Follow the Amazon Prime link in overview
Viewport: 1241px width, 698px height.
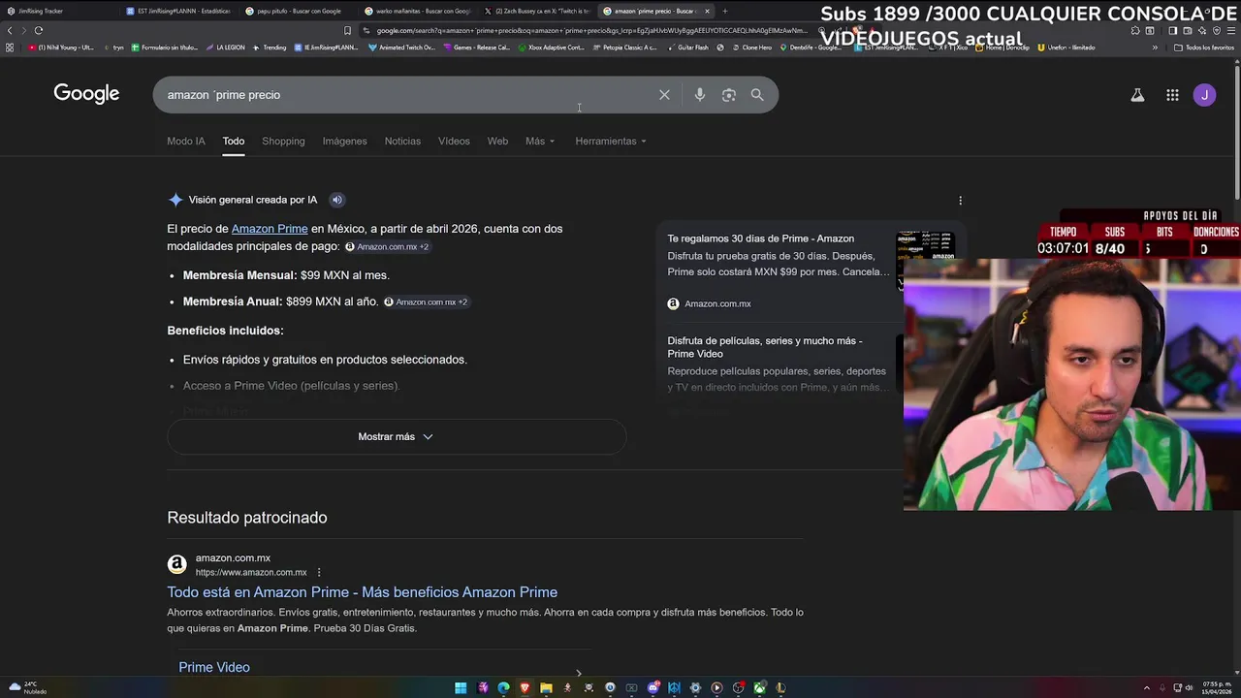coord(270,229)
